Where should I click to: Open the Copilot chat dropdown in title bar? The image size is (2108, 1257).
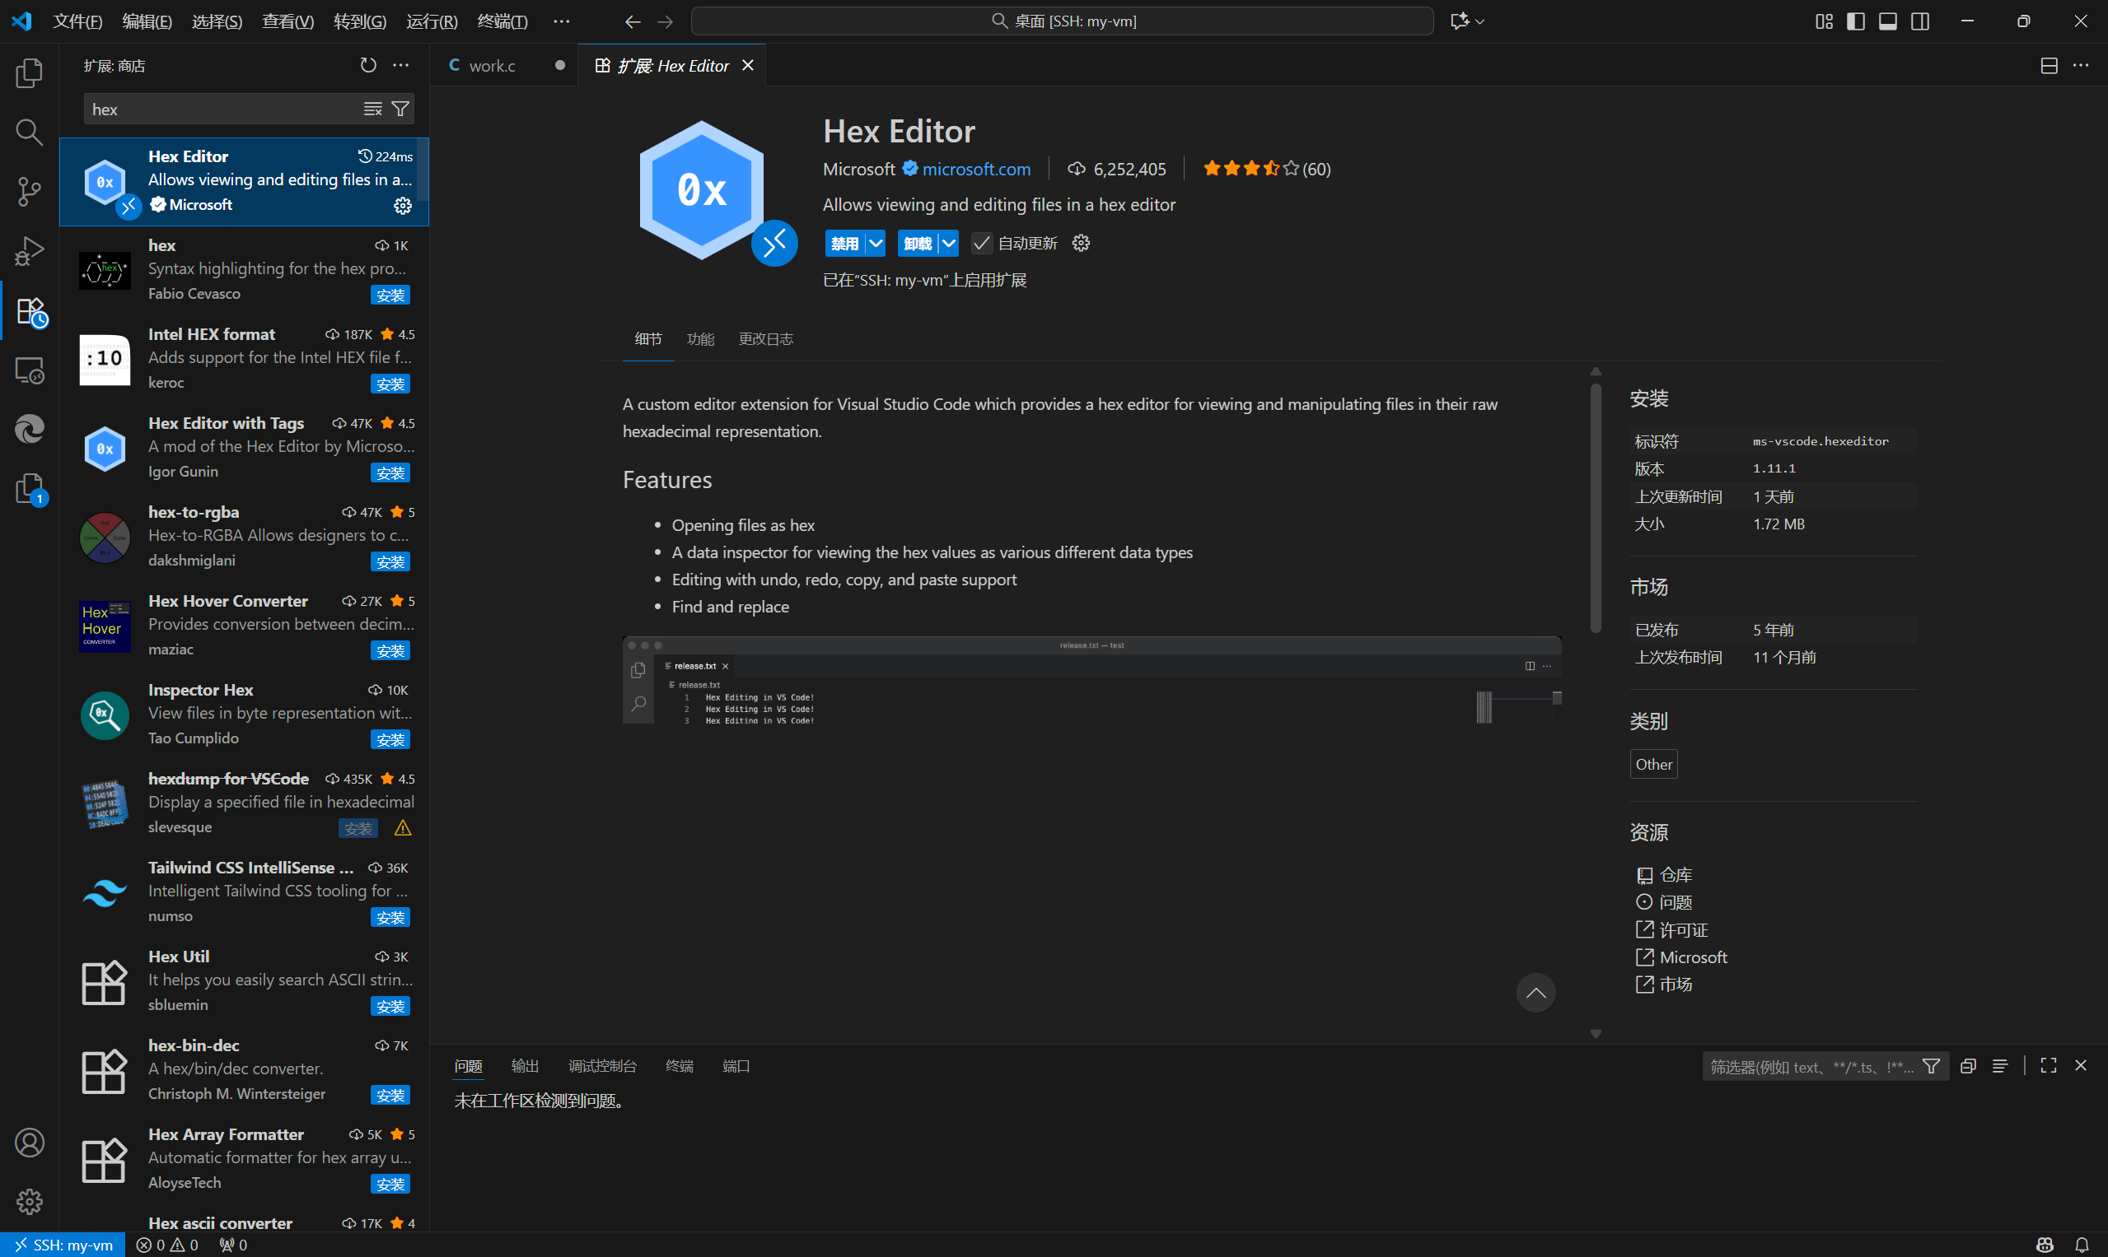1480,21
